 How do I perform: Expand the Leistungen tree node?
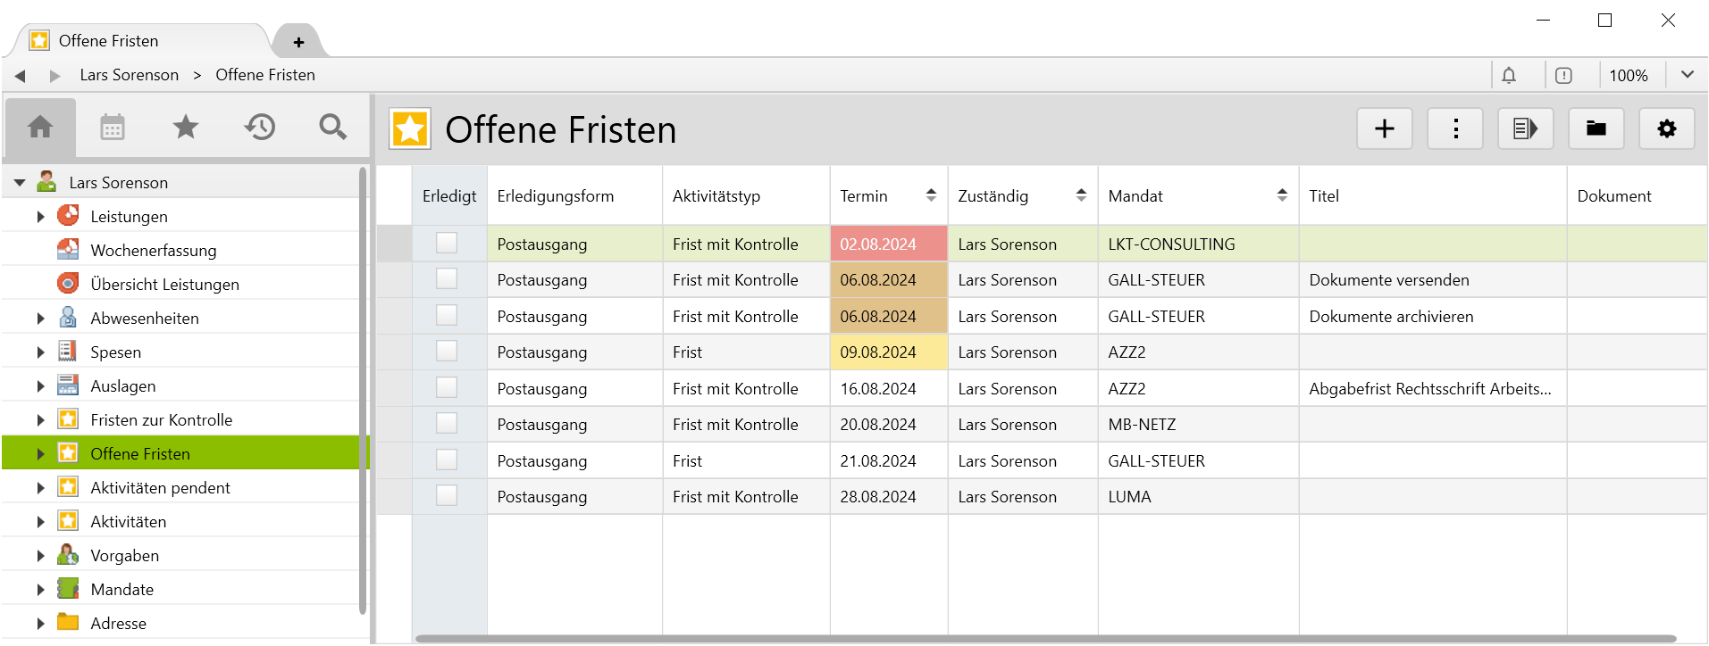pos(40,217)
